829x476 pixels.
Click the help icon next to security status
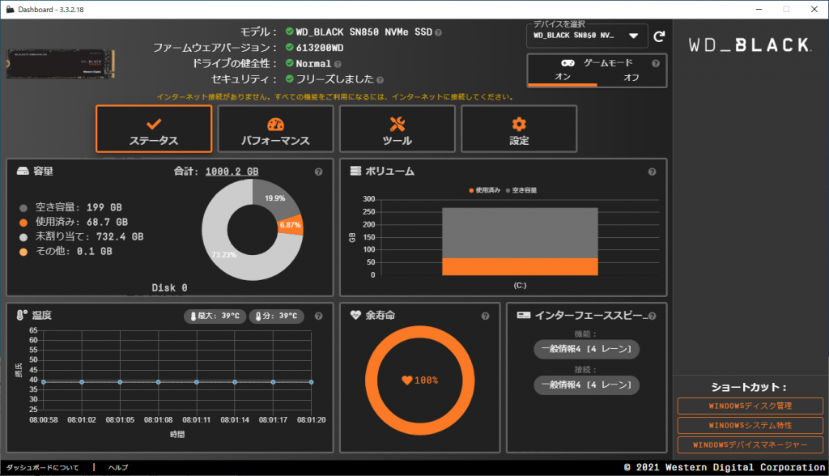click(x=380, y=80)
